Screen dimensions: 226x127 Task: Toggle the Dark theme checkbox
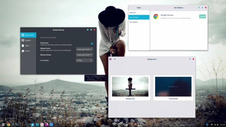[92, 43]
